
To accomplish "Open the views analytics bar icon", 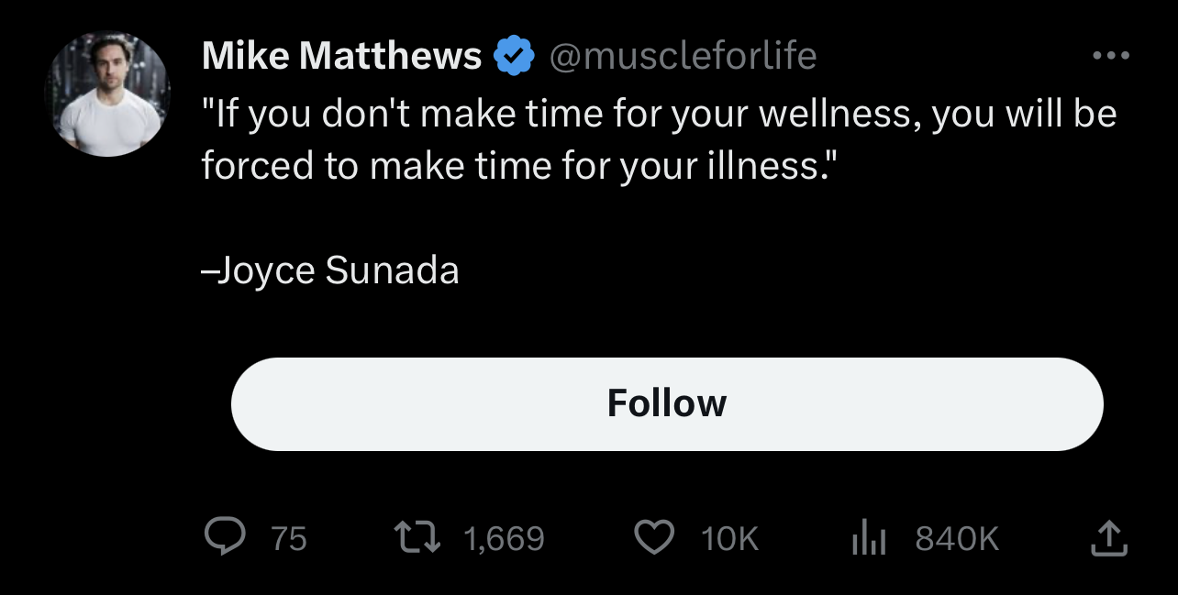I will [x=867, y=538].
